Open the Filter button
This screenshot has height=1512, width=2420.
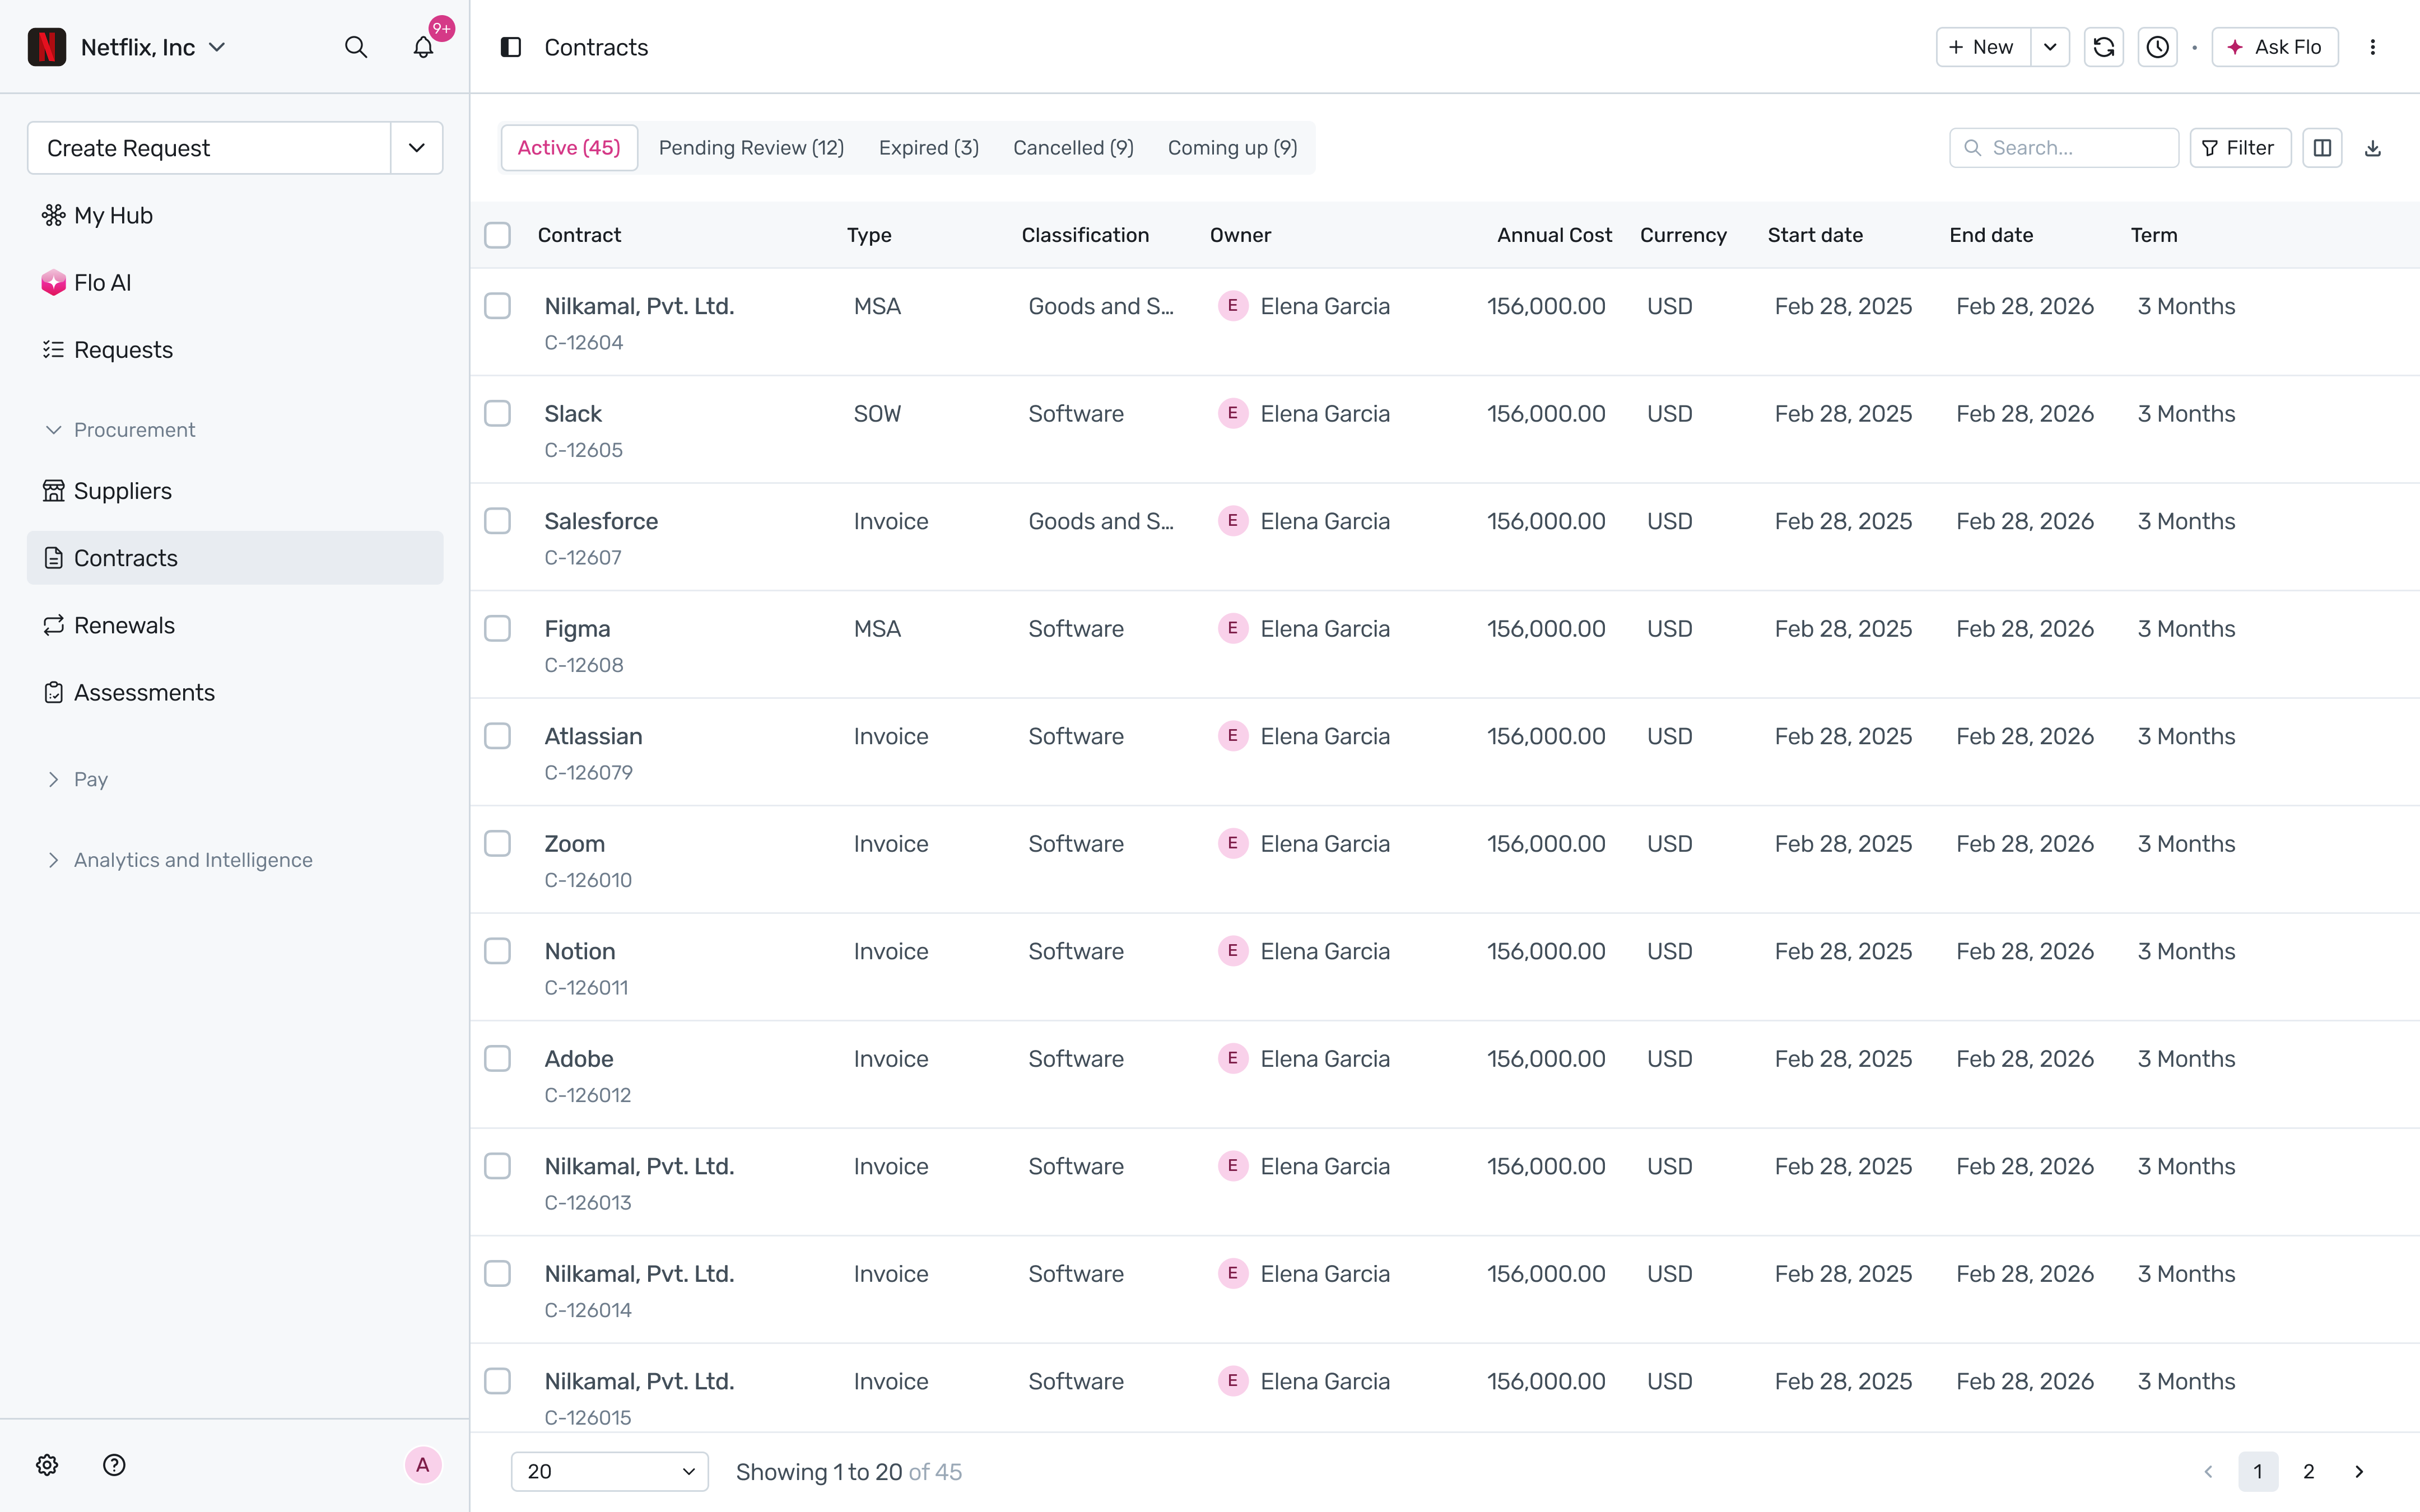(x=2240, y=148)
